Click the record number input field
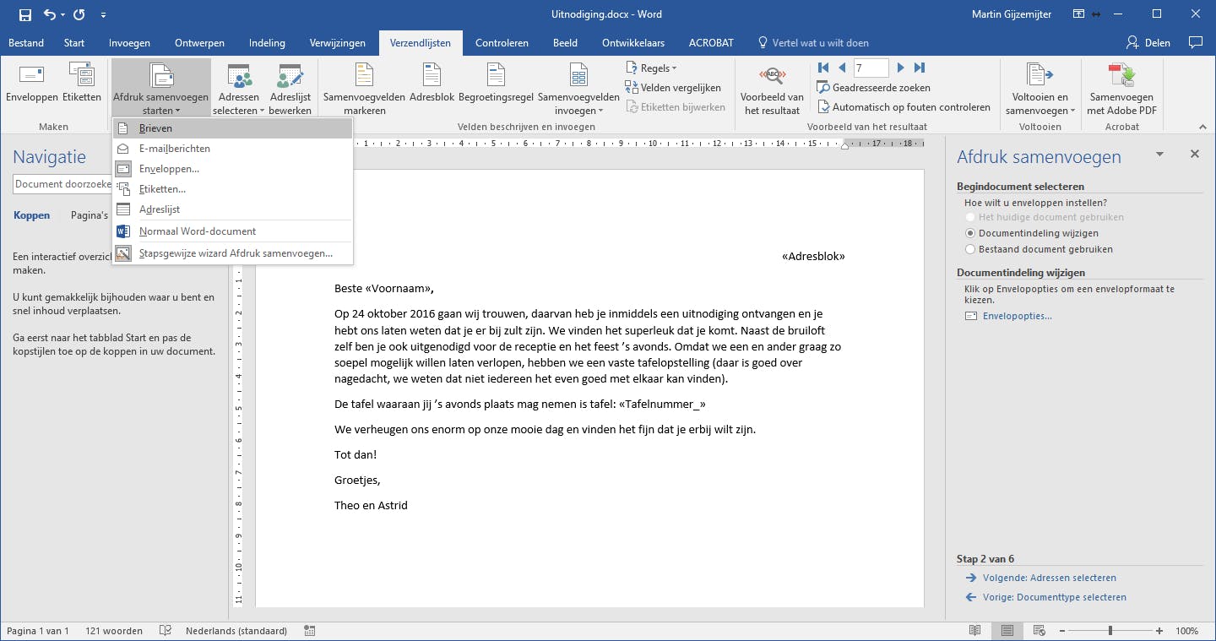Viewport: 1216px width, 641px height. pyautogui.click(x=871, y=68)
